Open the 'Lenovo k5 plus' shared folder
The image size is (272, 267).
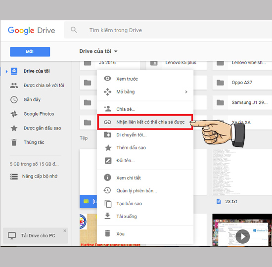[x=177, y=65]
